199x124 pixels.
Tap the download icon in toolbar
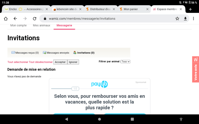[x=185, y=19]
